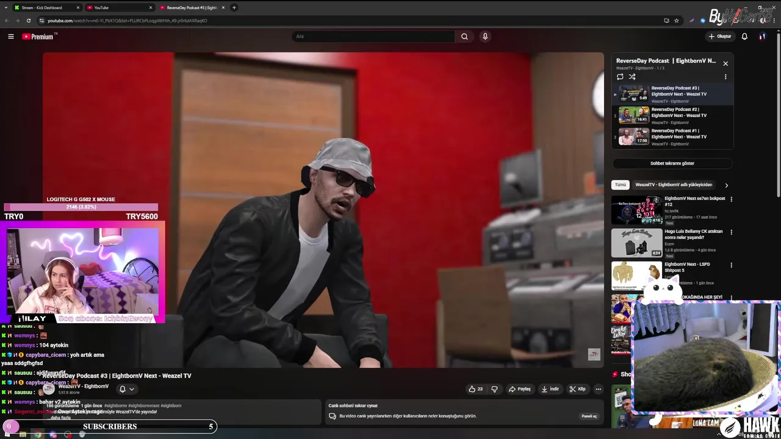Focus the Ara search field

click(373, 37)
